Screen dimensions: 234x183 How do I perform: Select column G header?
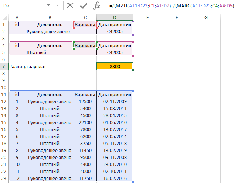(206, 17)
